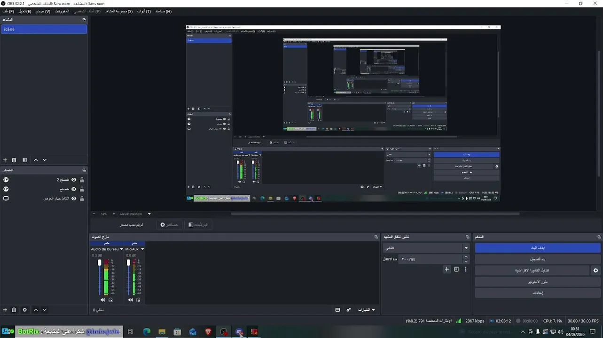Decrease transition duration with down arrow
603x338 pixels.
coord(466,261)
